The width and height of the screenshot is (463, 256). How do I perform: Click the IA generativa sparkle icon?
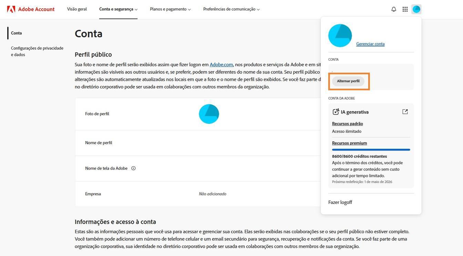click(x=336, y=112)
